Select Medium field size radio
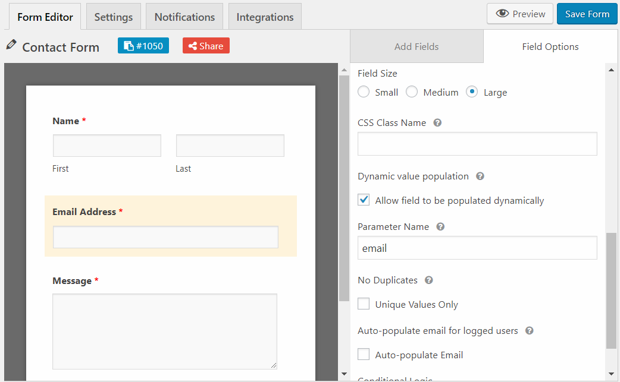Image resolution: width=620 pixels, height=382 pixels. [412, 91]
